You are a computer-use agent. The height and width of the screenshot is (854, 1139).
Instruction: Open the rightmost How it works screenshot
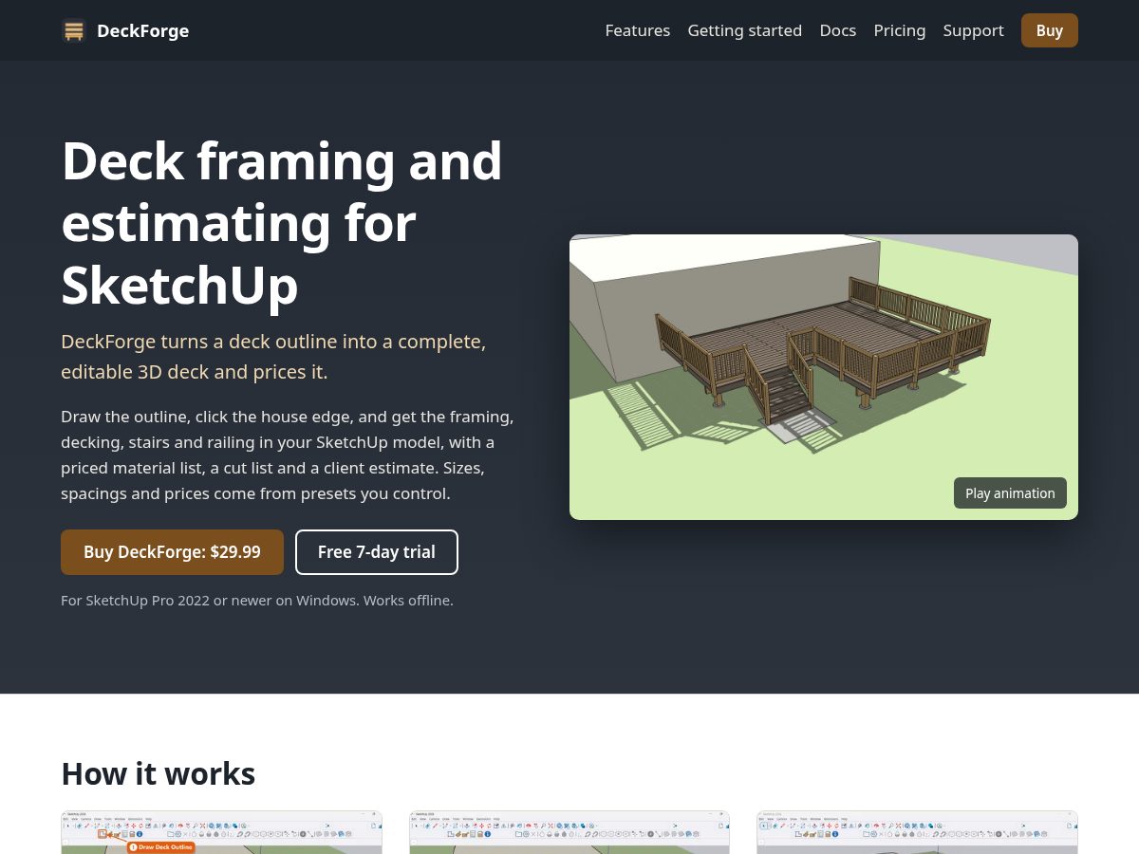tap(917, 832)
